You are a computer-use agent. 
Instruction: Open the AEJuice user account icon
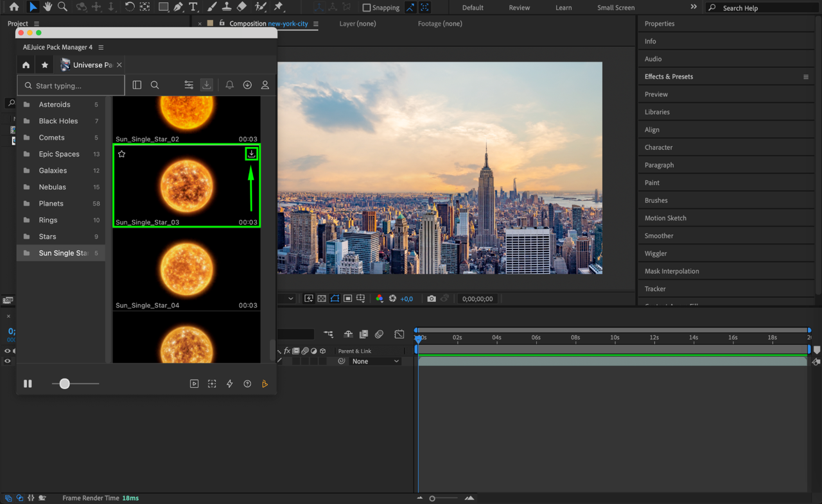click(x=265, y=85)
